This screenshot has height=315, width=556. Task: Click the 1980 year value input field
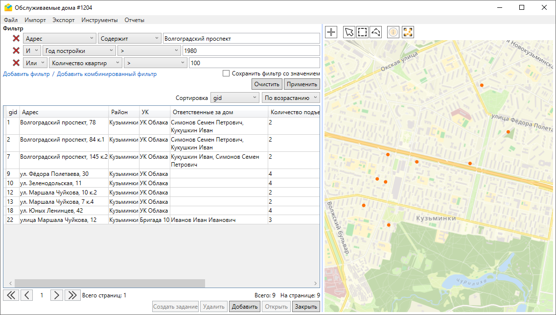coord(251,51)
